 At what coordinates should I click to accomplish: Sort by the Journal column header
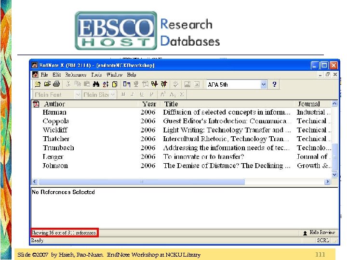(313, 104)
